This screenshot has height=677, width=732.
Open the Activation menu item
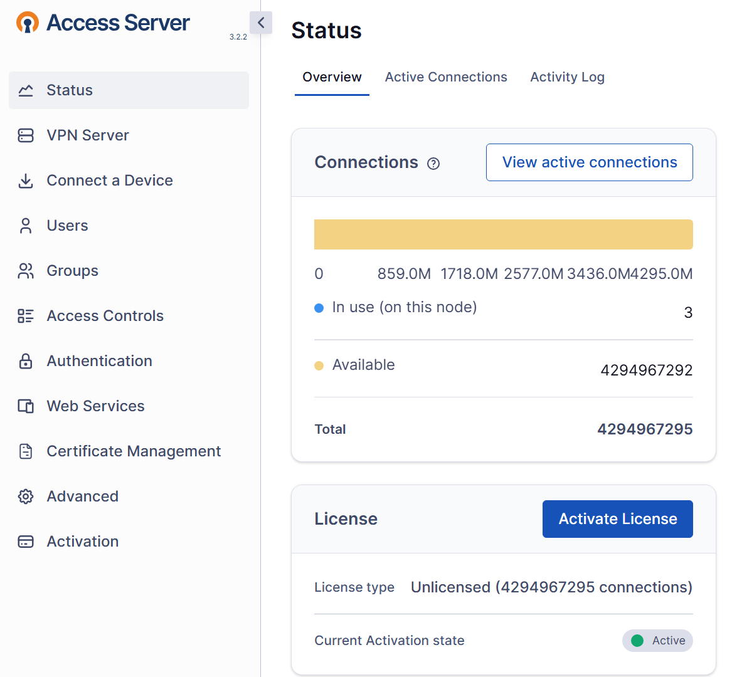129,542
